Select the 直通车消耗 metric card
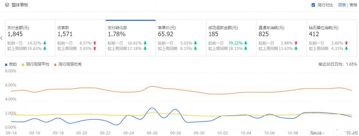 (x=281, y=38)
